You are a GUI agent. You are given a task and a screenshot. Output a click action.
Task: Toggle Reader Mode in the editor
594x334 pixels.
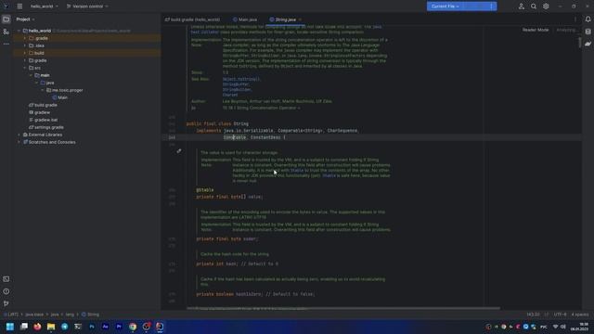pyautogui.click(x=536, y=30)
